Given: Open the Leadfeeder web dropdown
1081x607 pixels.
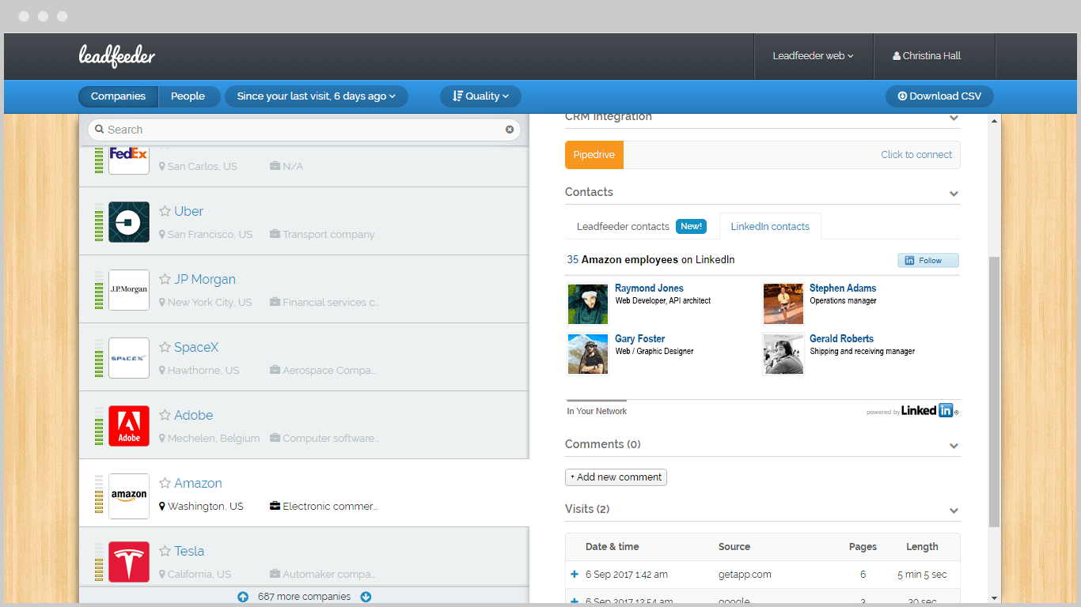Looking at the screenshot, I should click(814, 56).
